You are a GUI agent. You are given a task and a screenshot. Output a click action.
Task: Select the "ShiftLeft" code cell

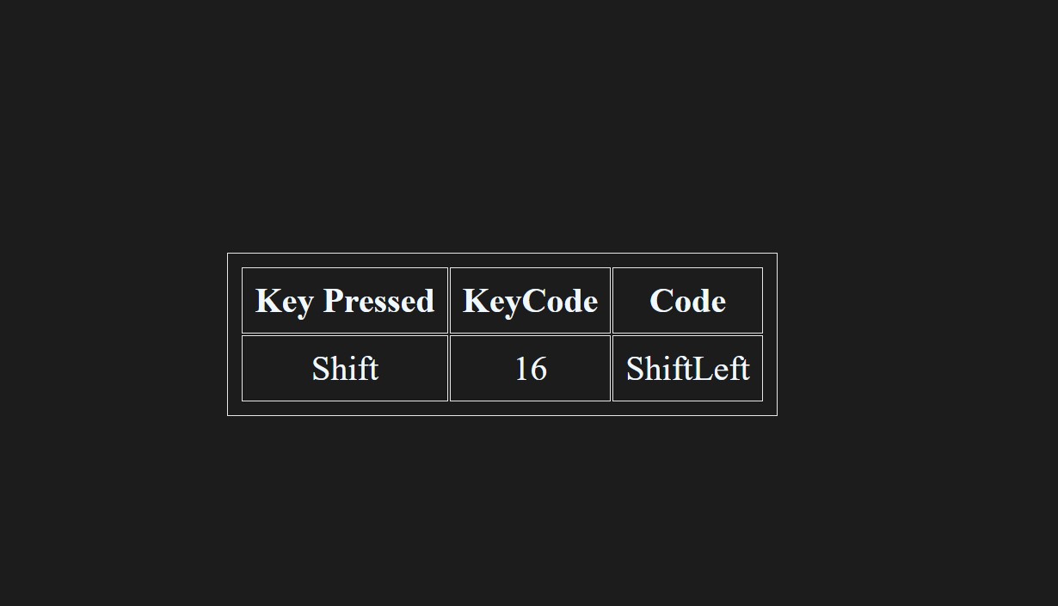click(687, 368)
